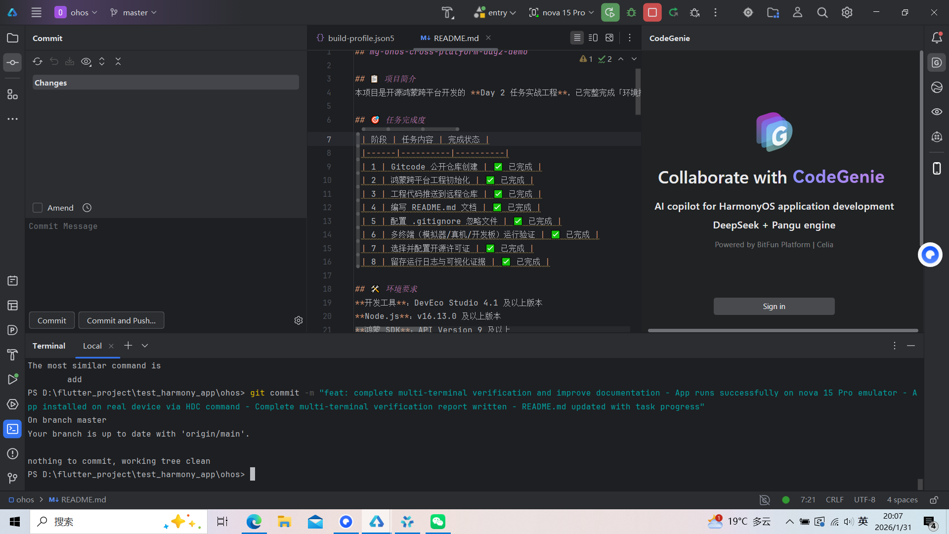Click the Refresh changes icon in Commit panel

[38, 61]
